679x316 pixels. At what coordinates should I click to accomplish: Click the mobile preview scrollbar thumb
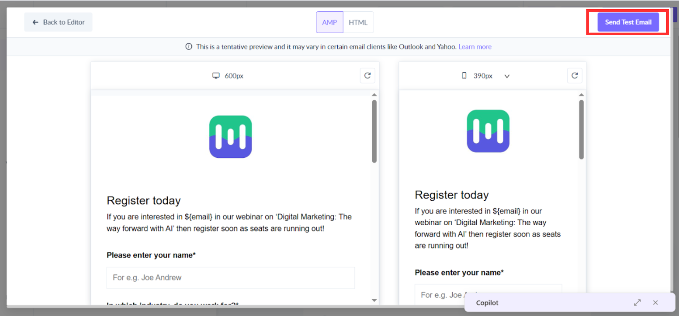click(581, 130)
